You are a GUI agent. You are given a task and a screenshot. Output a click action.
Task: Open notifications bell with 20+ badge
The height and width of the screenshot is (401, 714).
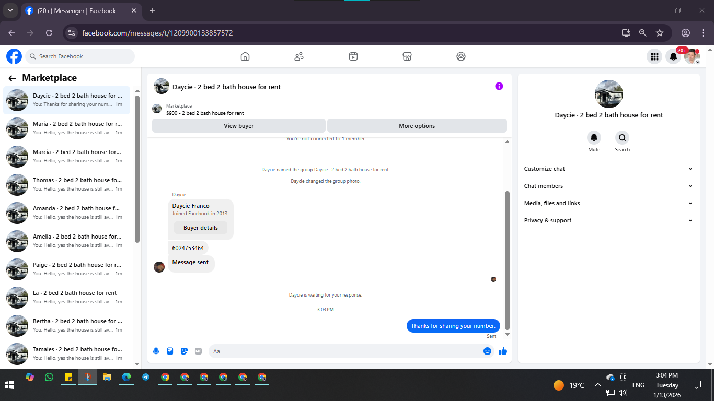674,56
